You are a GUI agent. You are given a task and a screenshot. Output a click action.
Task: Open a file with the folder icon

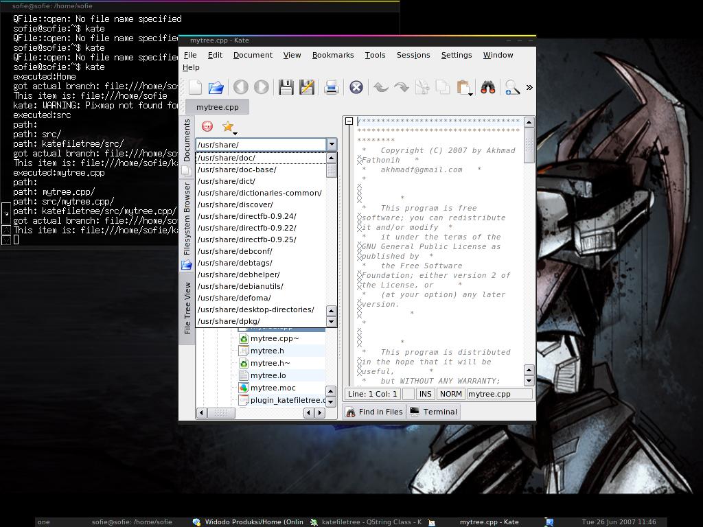point(216,87)
